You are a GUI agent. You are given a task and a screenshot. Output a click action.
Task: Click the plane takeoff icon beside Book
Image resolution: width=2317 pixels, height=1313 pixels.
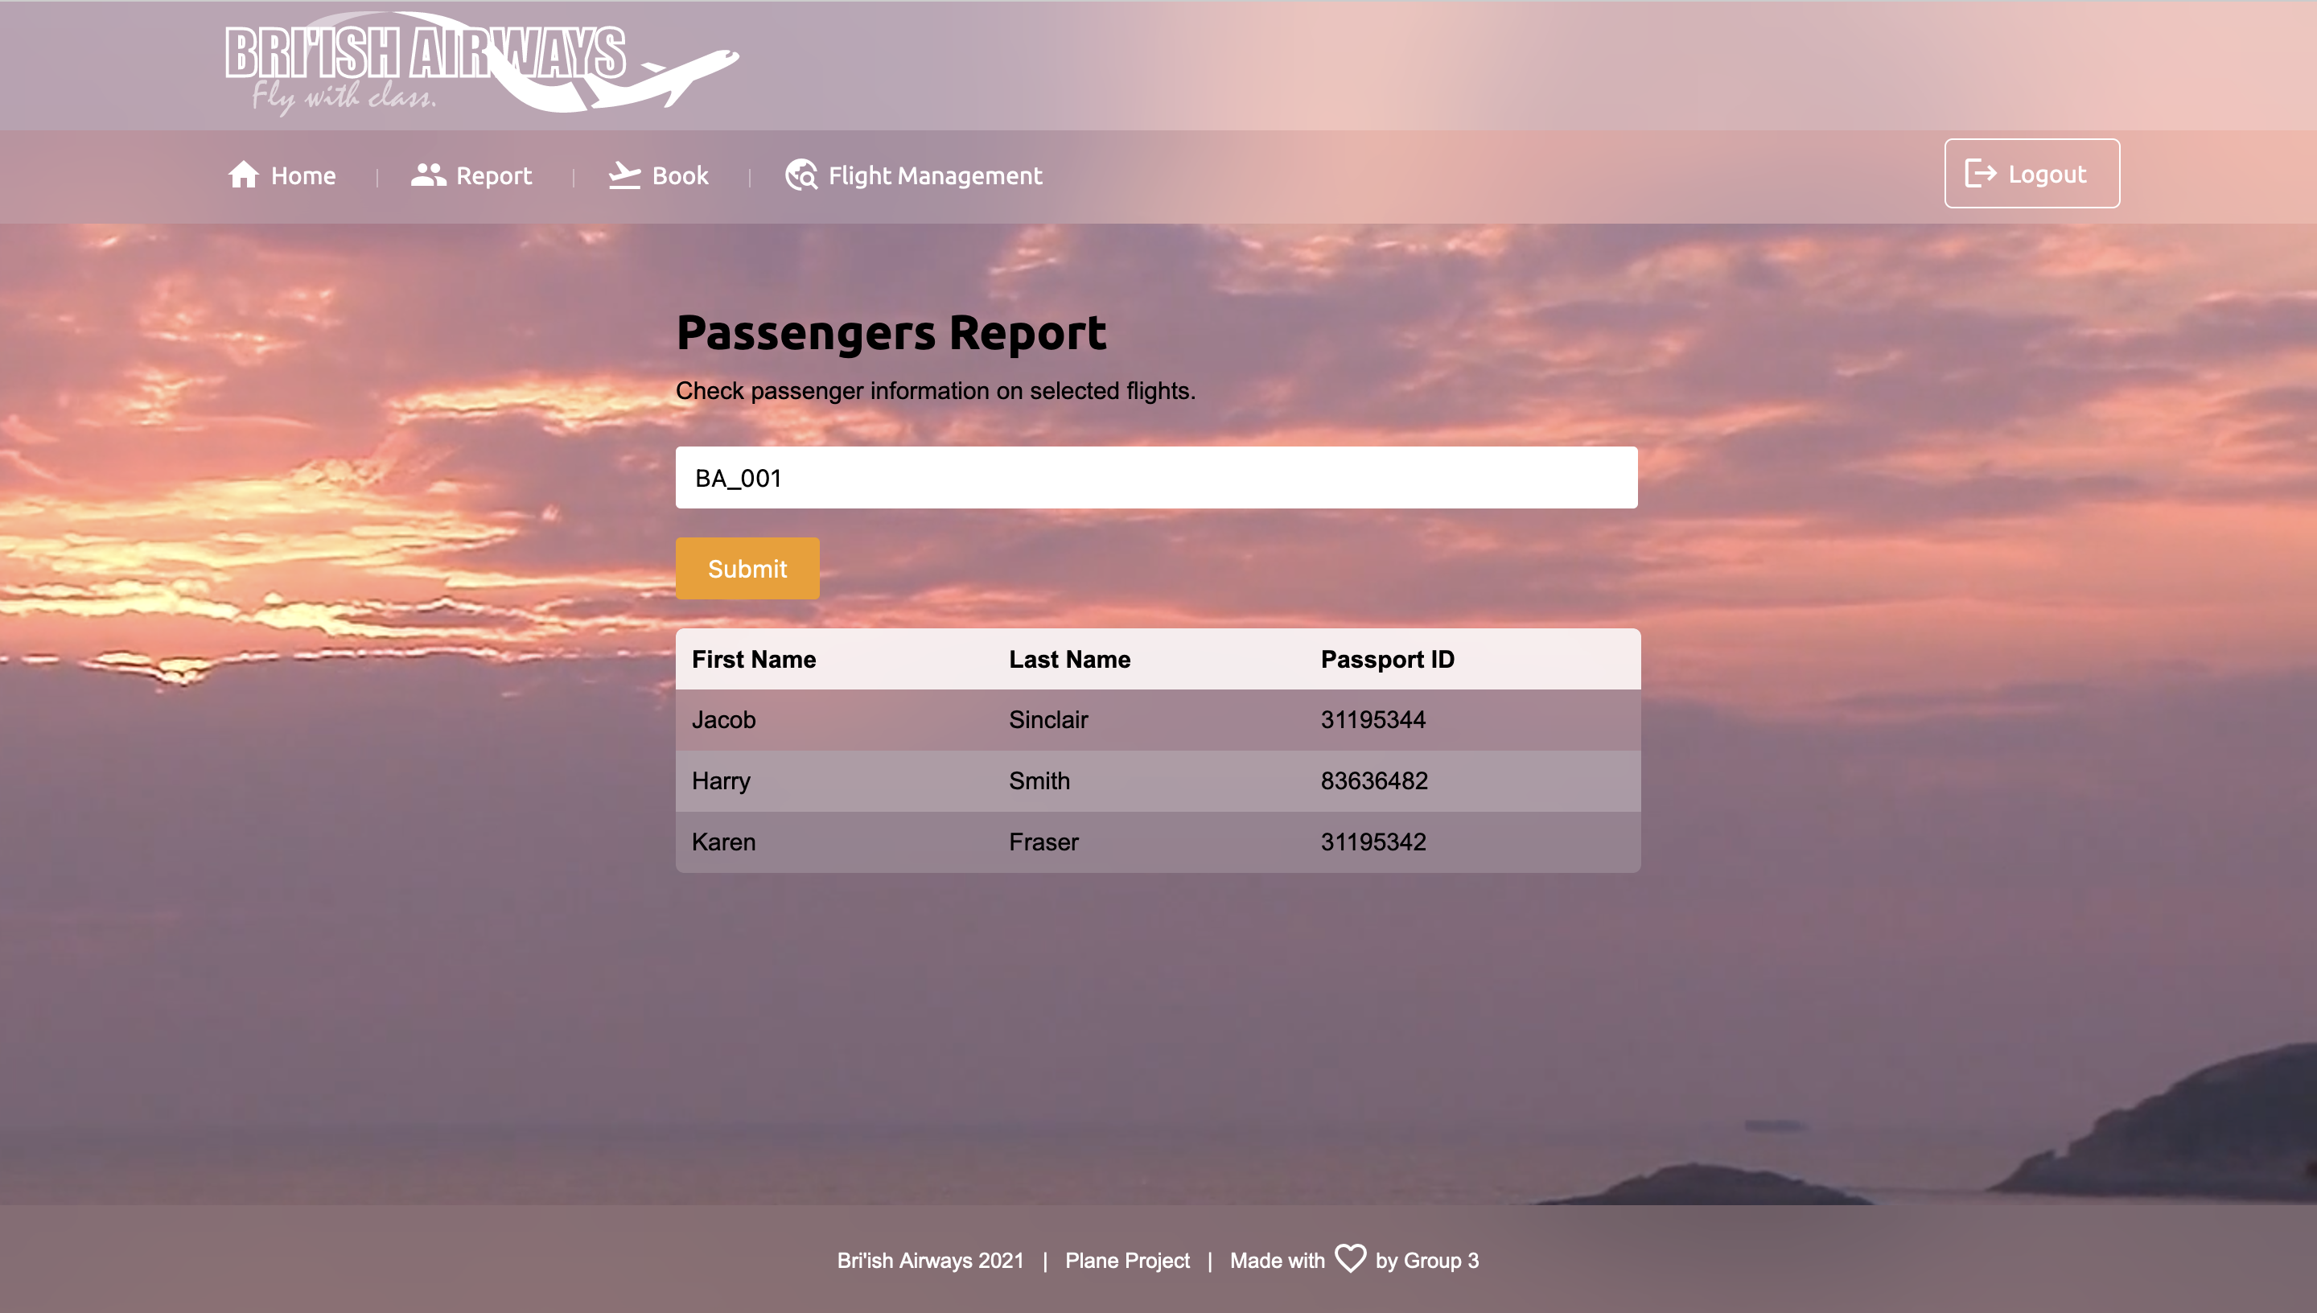[x=623, y=174]
